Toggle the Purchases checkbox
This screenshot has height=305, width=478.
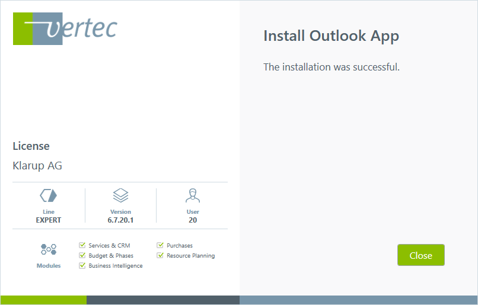point(160,245)
